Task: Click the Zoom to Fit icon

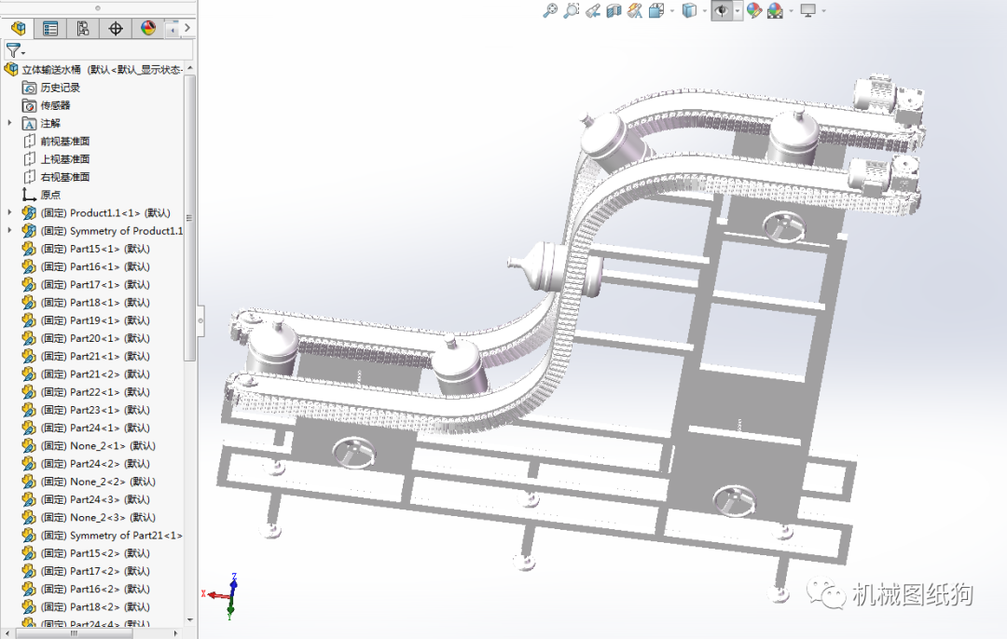Action: coord(550,10)
